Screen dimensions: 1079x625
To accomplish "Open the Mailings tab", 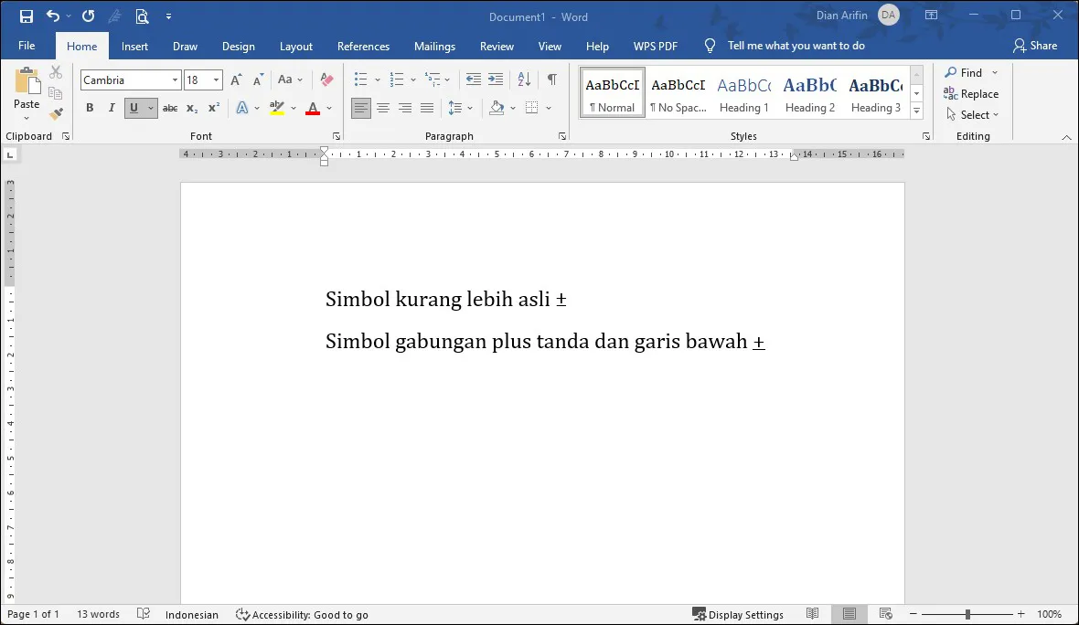I will 434,46.
